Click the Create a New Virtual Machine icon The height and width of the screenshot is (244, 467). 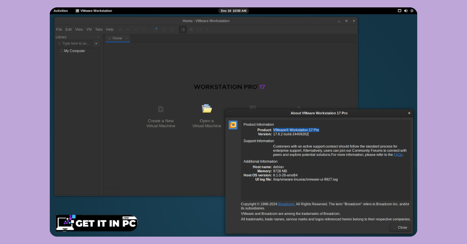161,109
